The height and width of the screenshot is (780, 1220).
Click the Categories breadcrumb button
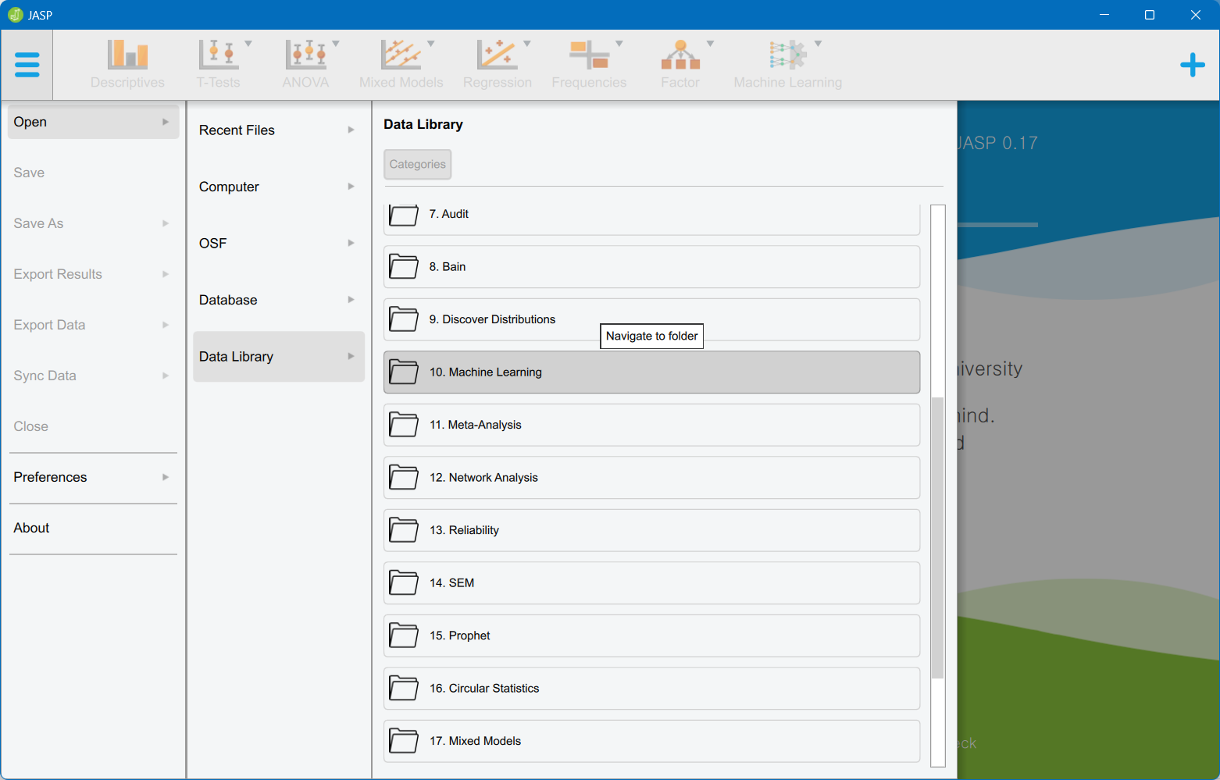click(418, 164)
